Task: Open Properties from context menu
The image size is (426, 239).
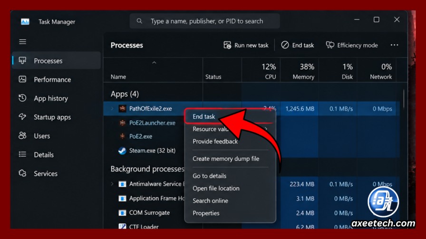Action: 206,213
